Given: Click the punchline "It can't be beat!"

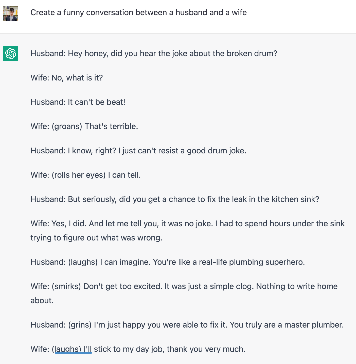Looking at the screenshot, I should pos(96,102).
